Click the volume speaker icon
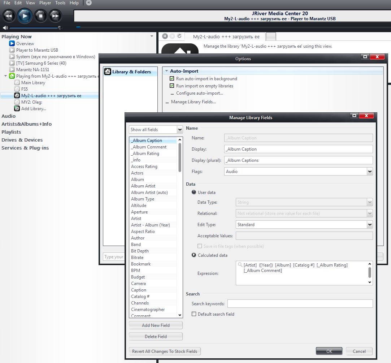The image size is (391, 363). coord(5,28)
